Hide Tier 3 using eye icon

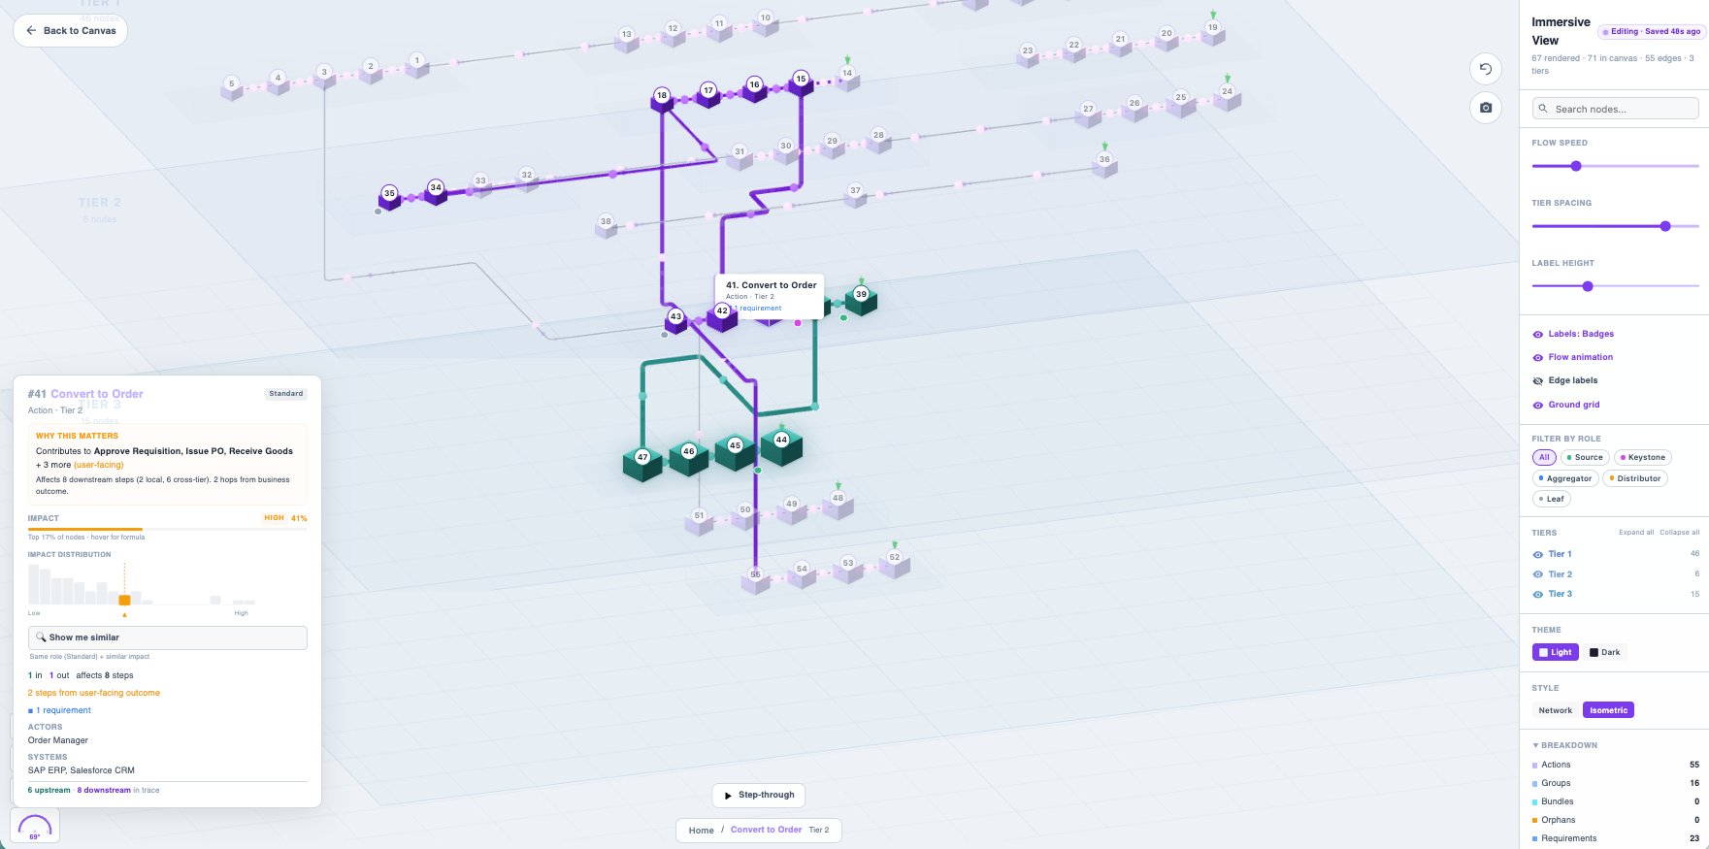pos(1537,594)
